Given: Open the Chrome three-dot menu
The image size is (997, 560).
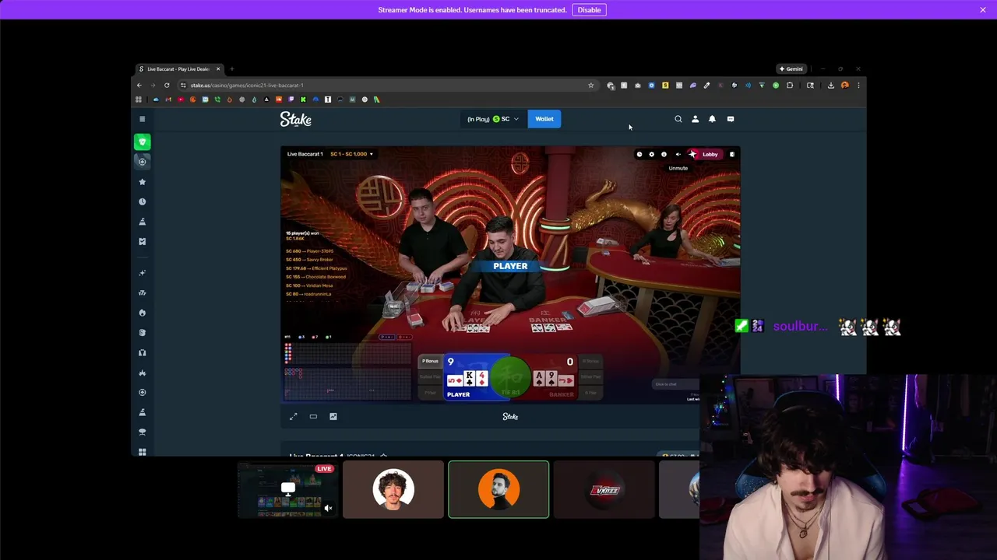Looking at the screenshot, I should pyautogui.click(x=858, y=86).
